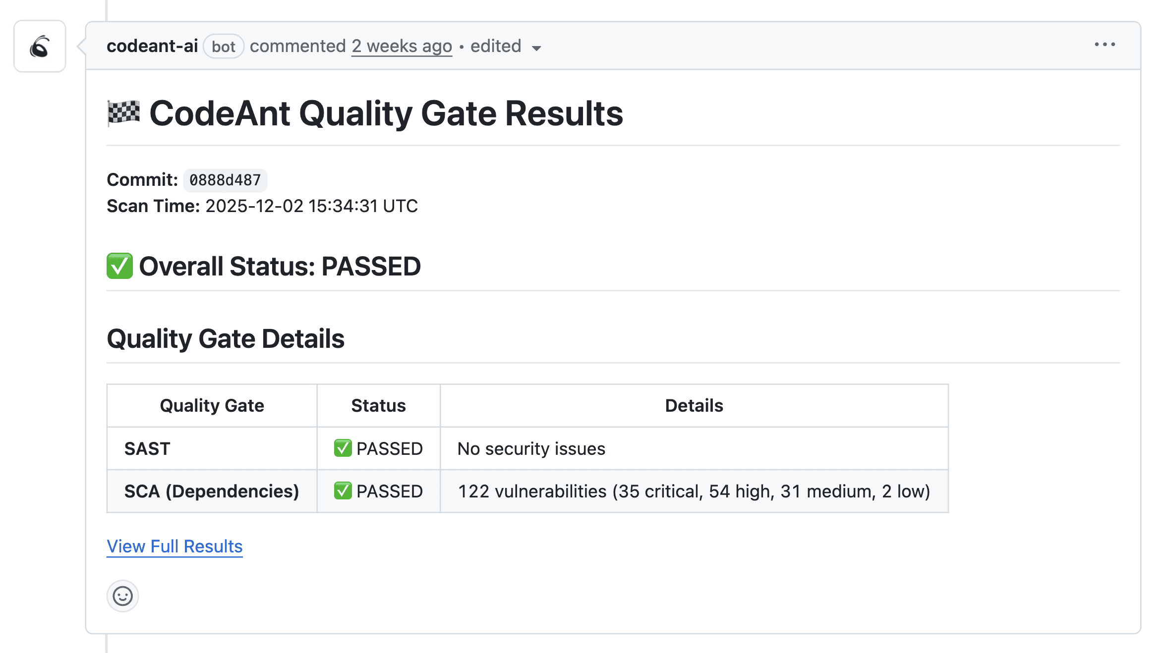Click the codeant-ai username
The width and height of the screenshot is (1165, 653).
pyautogui.click(x=153, y=46)
